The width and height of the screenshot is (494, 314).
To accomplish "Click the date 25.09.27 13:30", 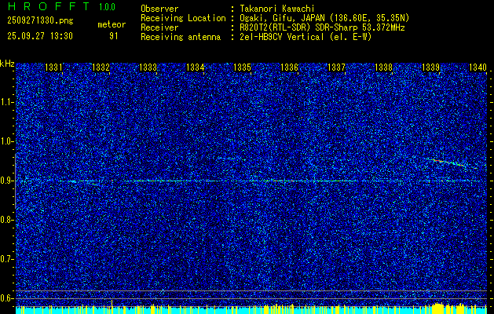I will point(40,36).
